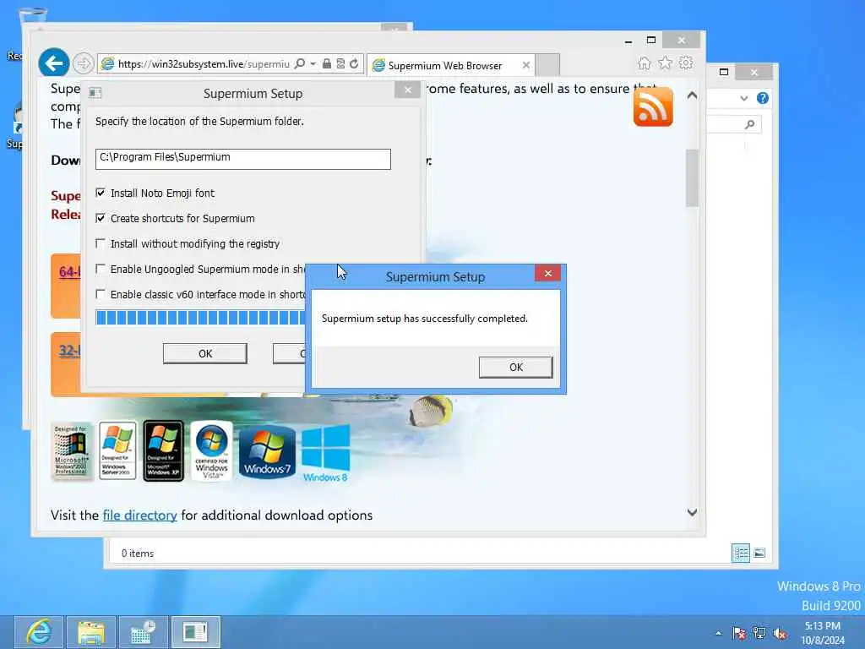The image size is (865, 649).
Task: Click OK in the Supermium Setup window
Action: pyautogui.click(x=204, y=353)
